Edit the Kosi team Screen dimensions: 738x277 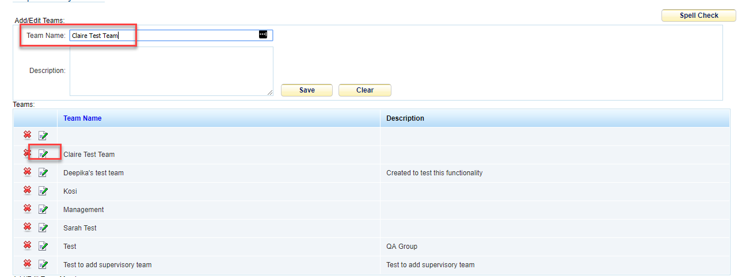pyautogui.click(x=43, y=191)
